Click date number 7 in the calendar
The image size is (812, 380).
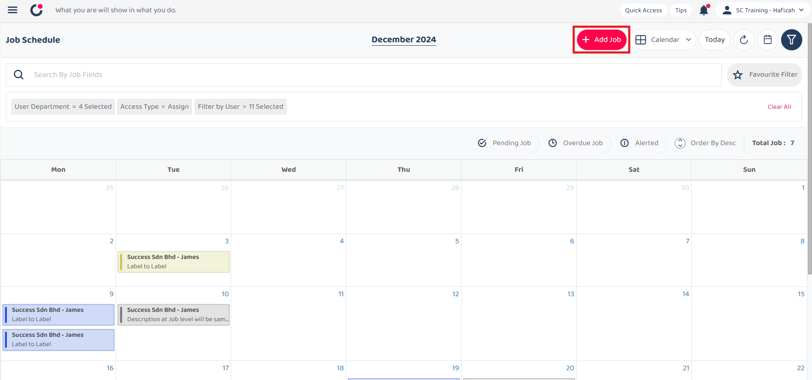(688, 241)
